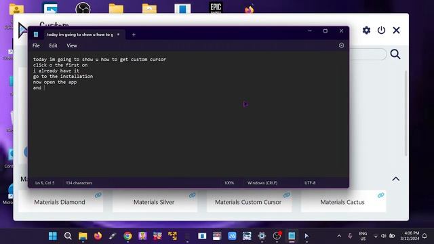Close the Custom Cursor window
Screen dimensions: 434x244
tap(396, 30)
